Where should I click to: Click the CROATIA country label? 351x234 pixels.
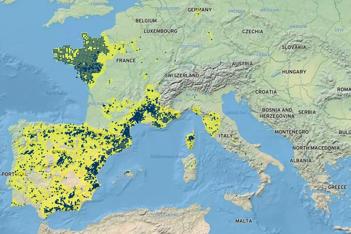click(x=266, y=92)
